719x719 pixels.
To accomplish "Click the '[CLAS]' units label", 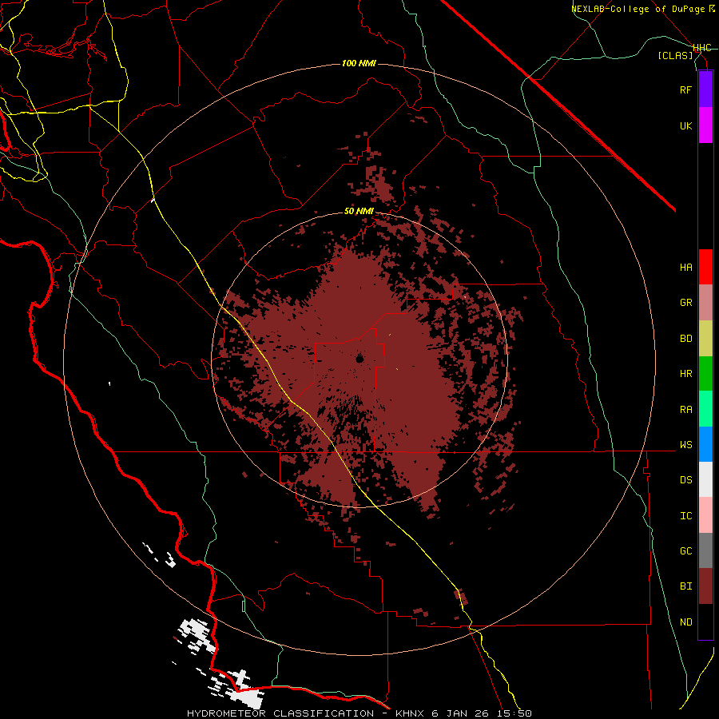I will (x=675, y=55).
